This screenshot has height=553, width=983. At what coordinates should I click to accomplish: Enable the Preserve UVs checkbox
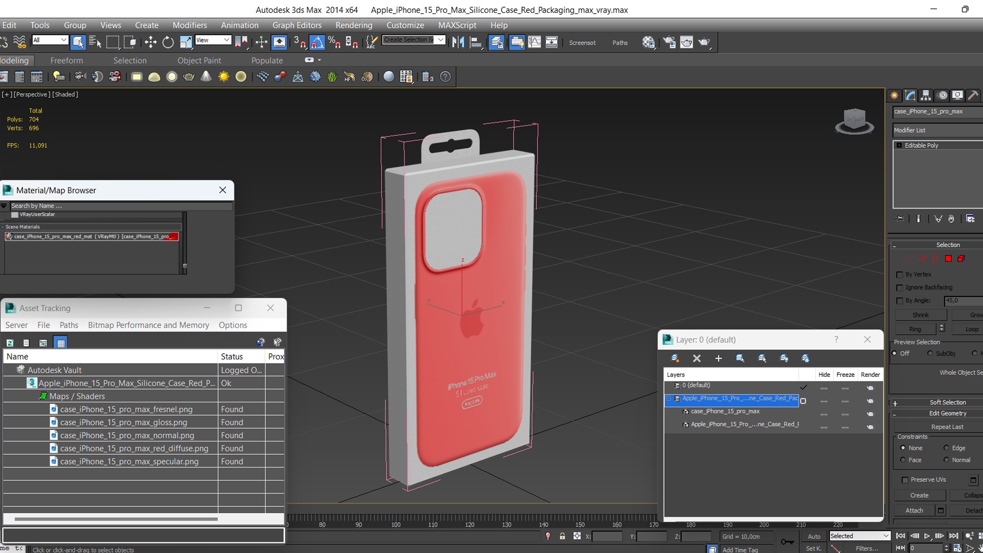tap(905, 480)
